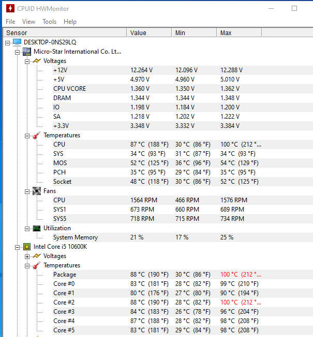This screenshot has width=313, height=337.
Task: Select the System Memory utilization row
Action: [x=183, y=237]
